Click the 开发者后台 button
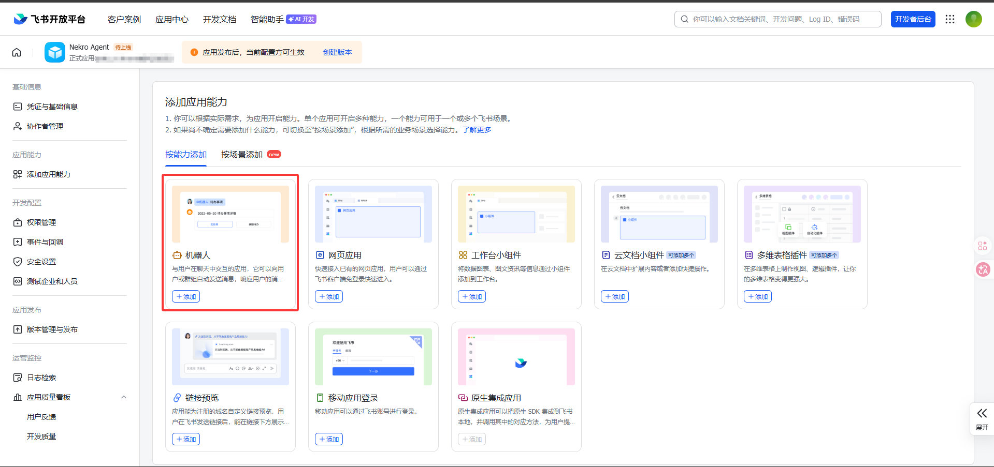Screen dimensions: 994x467 point(913,19)
